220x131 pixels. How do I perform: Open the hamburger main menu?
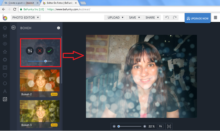216,17
